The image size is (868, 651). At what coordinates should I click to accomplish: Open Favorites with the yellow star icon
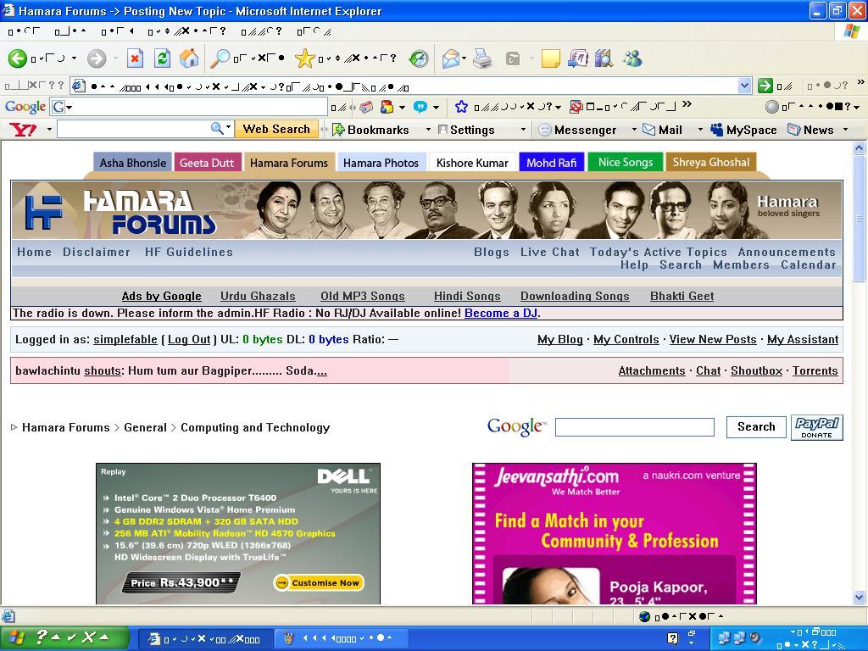304,58
